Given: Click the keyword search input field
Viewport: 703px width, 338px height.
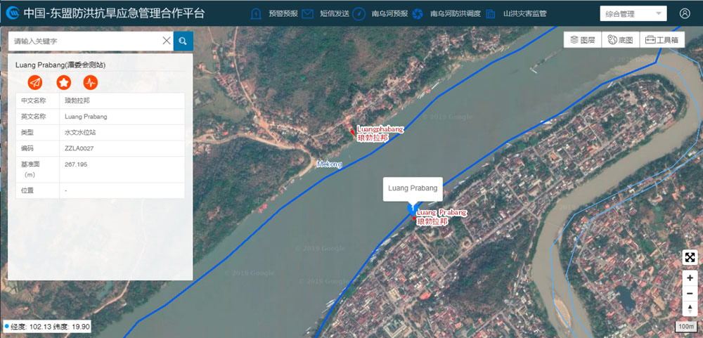Looking at the screenshot, I should coord(84,41).
